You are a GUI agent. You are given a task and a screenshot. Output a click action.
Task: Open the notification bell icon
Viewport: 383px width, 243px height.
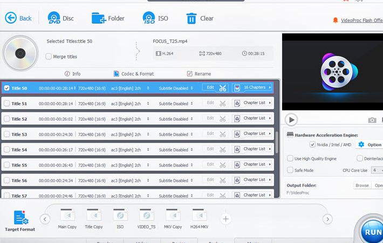point(336,20)
